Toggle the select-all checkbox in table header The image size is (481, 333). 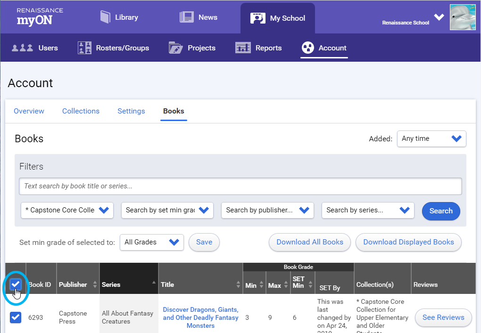16,284
